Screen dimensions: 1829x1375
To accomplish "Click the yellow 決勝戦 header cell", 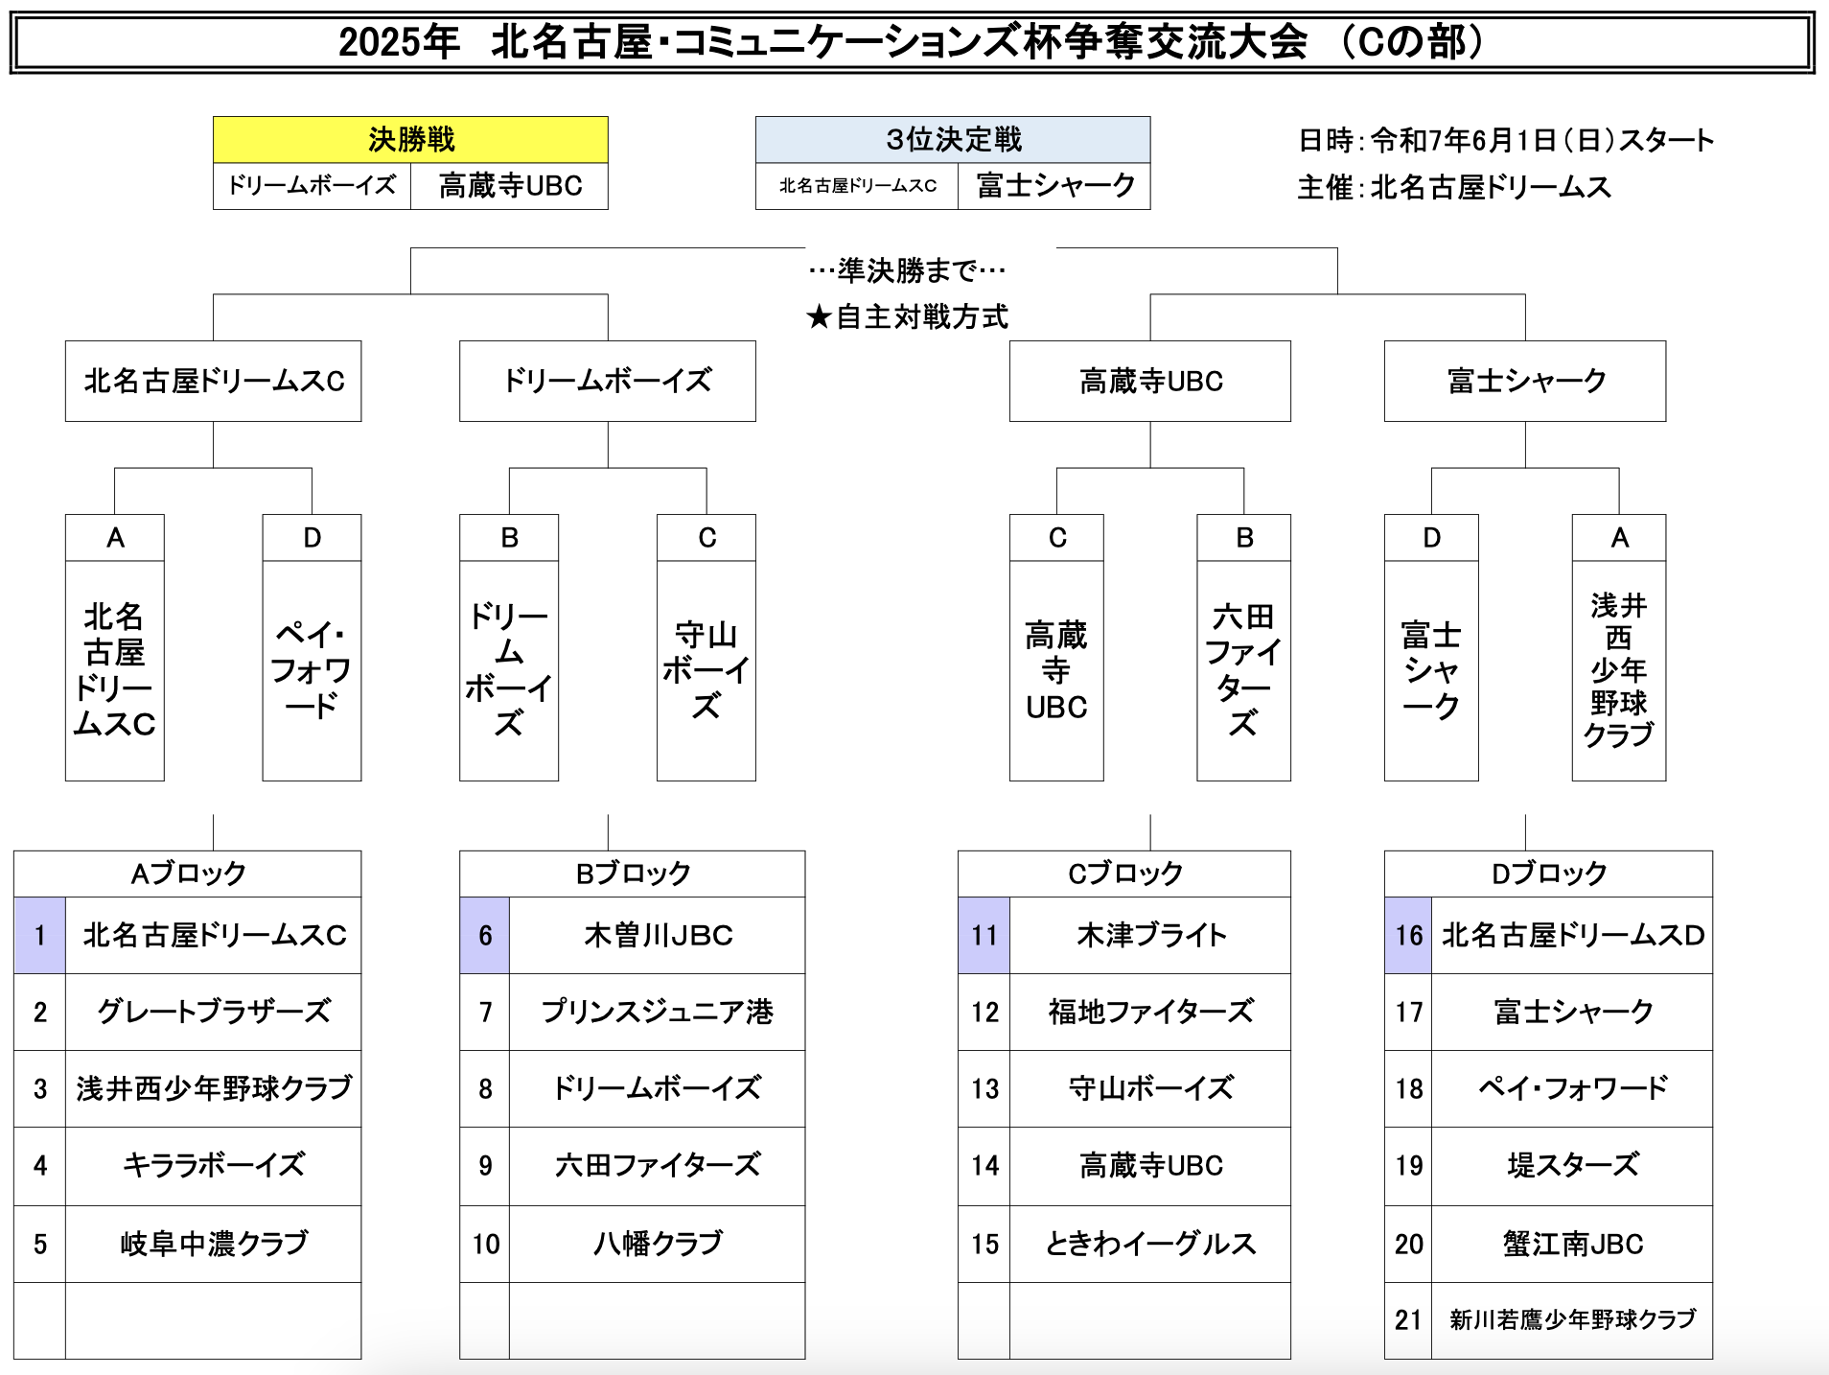I will 410,140.
